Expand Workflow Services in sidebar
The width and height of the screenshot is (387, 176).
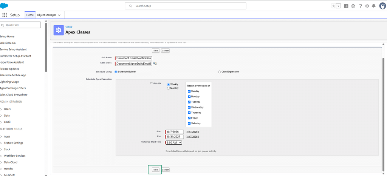coord(1,156)
